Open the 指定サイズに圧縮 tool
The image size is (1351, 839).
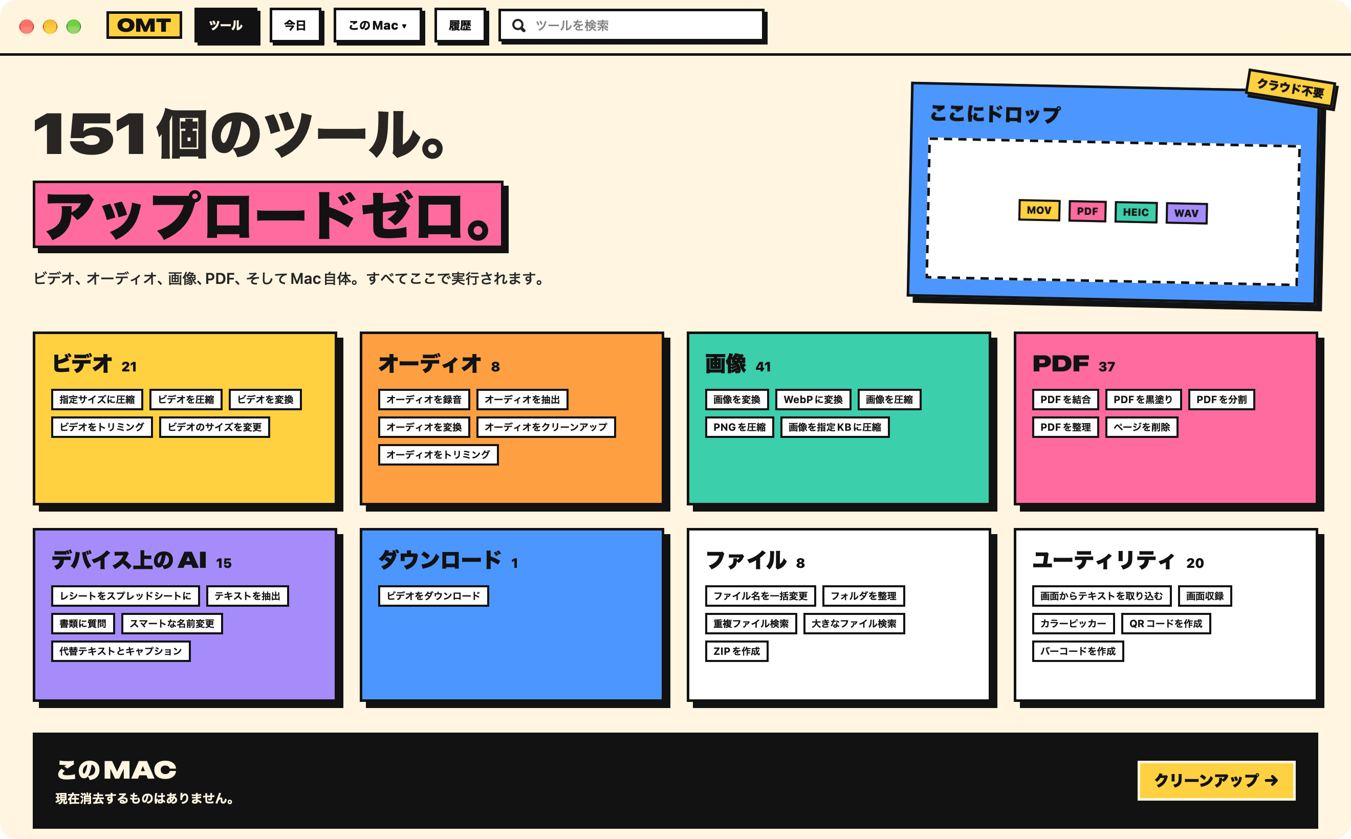pyautogui.click(x=97, y=400)
